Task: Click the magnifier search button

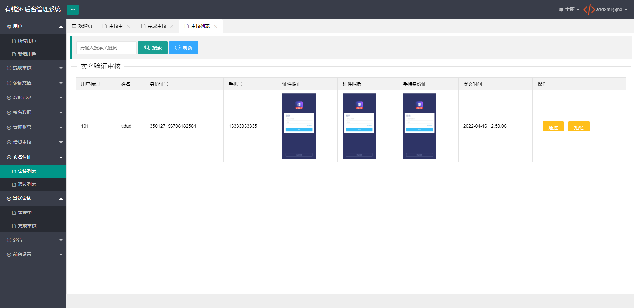Action: [x=153, y=48]
